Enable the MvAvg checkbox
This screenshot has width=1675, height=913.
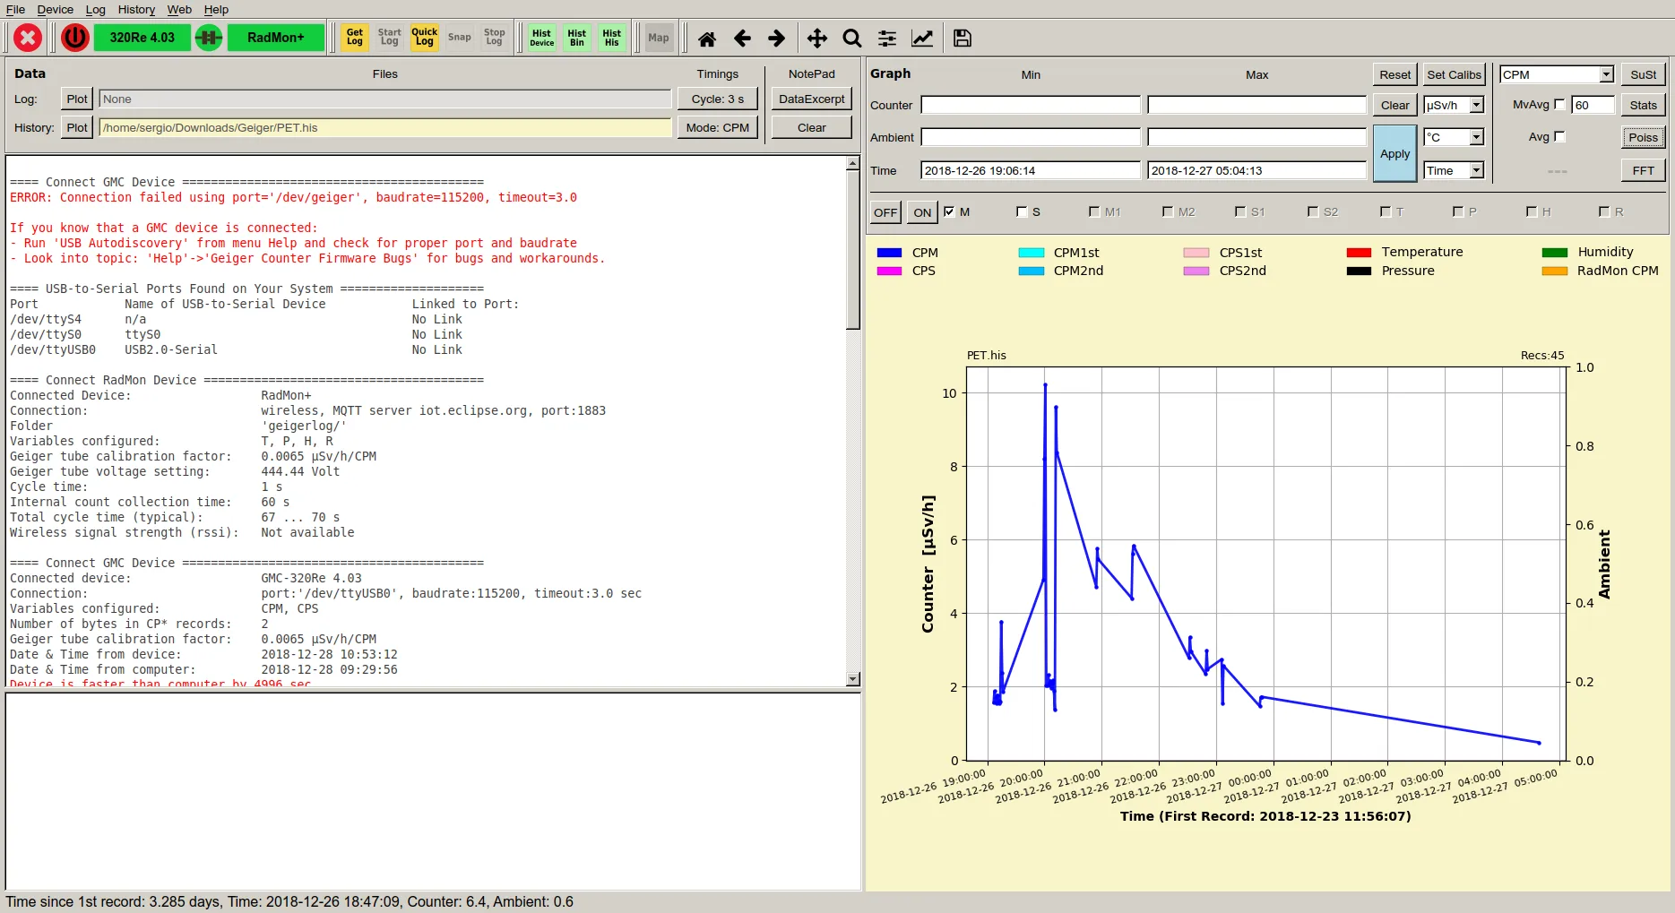point(1559,105)
